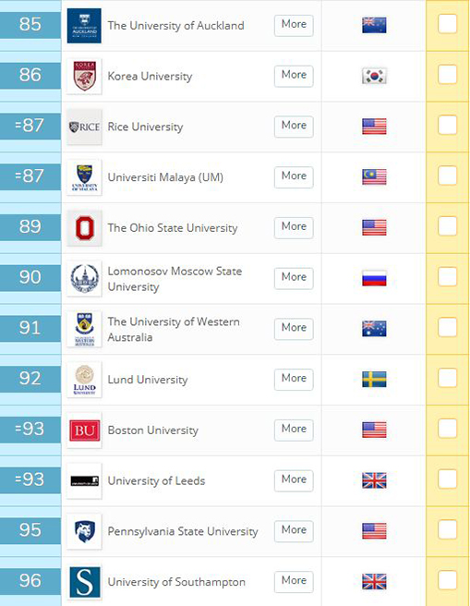Click the Boston University BU logo
This screenshot has height=606, width=470.
coord(84,430)
